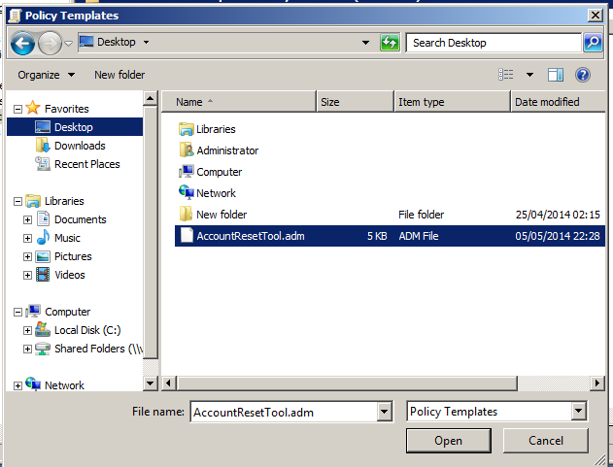Click the Back navigation arrow button
This screenshot has height=467, width=613.
[22, 43]
